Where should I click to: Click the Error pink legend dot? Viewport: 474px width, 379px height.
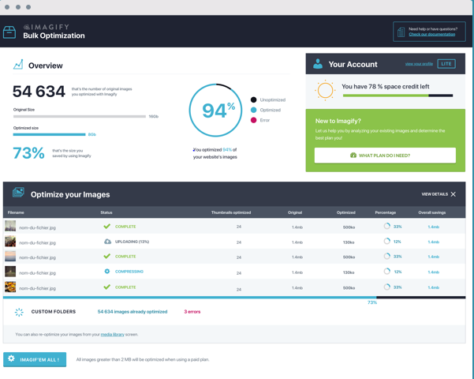254,120
